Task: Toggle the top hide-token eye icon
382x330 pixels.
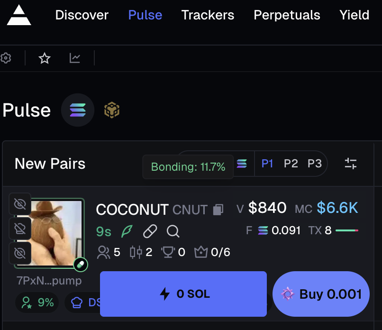Action: 20,204
